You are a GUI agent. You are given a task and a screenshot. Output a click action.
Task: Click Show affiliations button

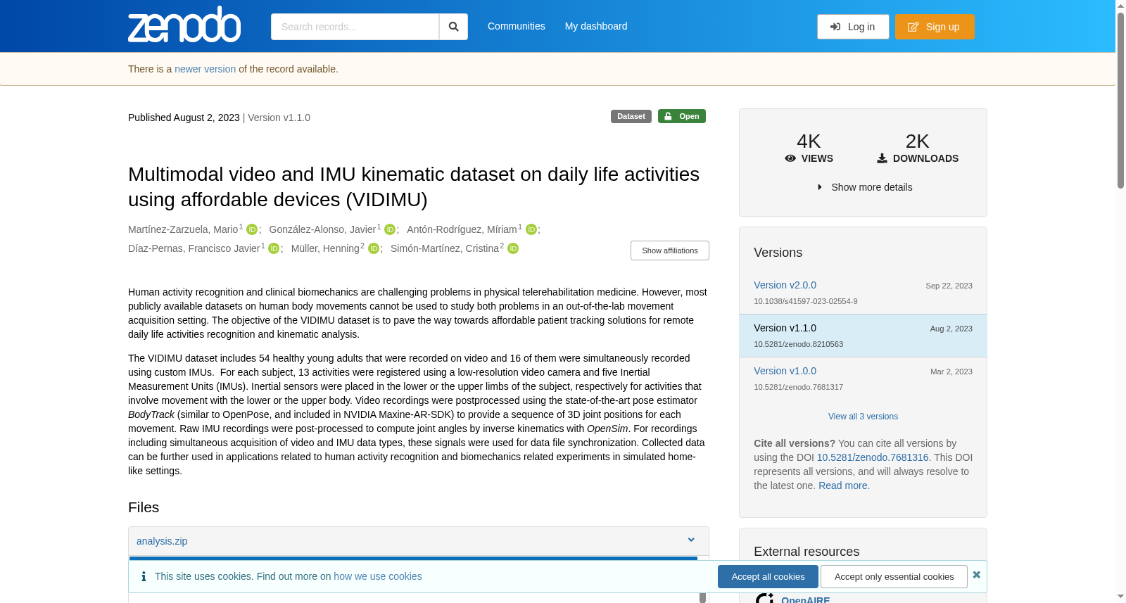pos(670,250)
